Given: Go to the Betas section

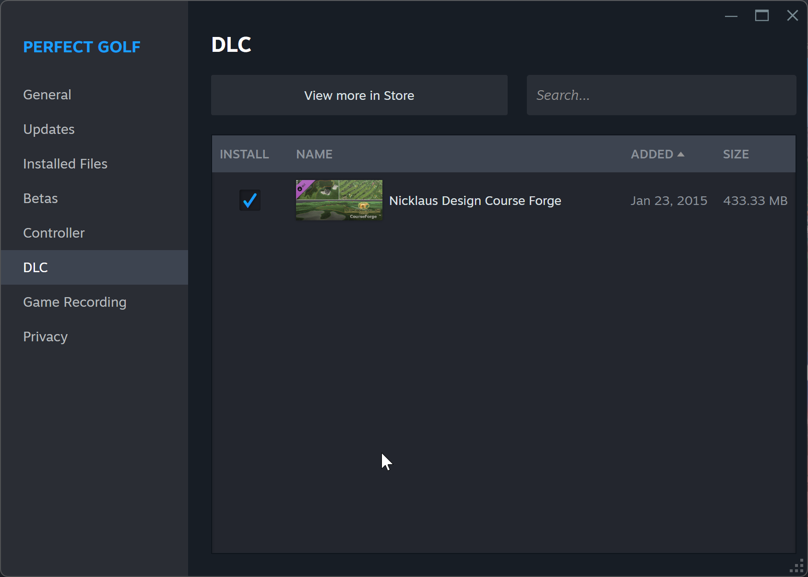Looking at the screenshot, I should (40, 198).
